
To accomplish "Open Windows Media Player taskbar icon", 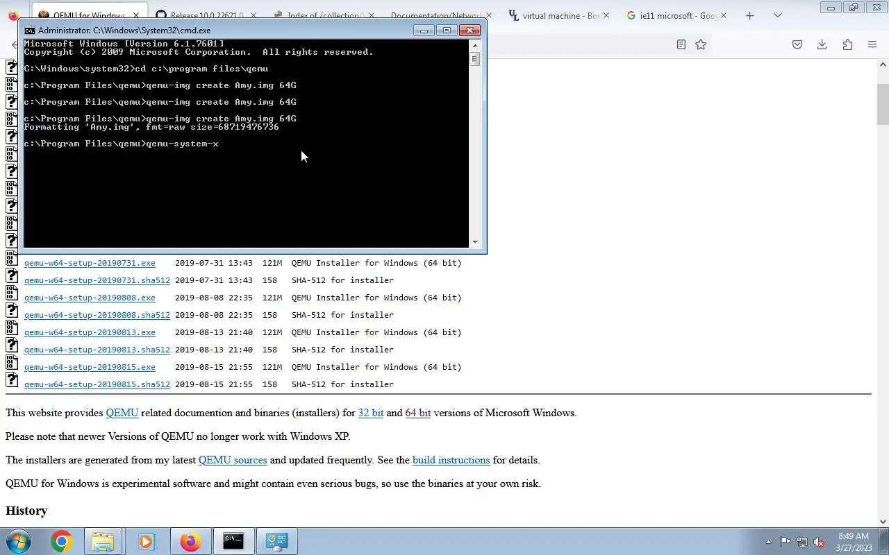I will [146, 541].
